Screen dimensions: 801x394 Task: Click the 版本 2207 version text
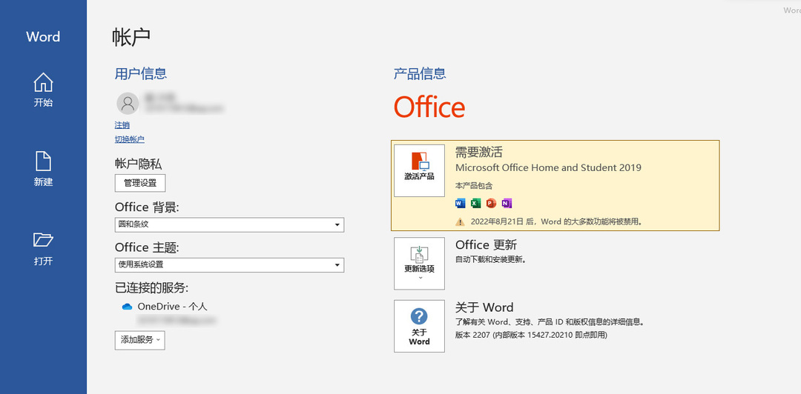pos(531,335)
